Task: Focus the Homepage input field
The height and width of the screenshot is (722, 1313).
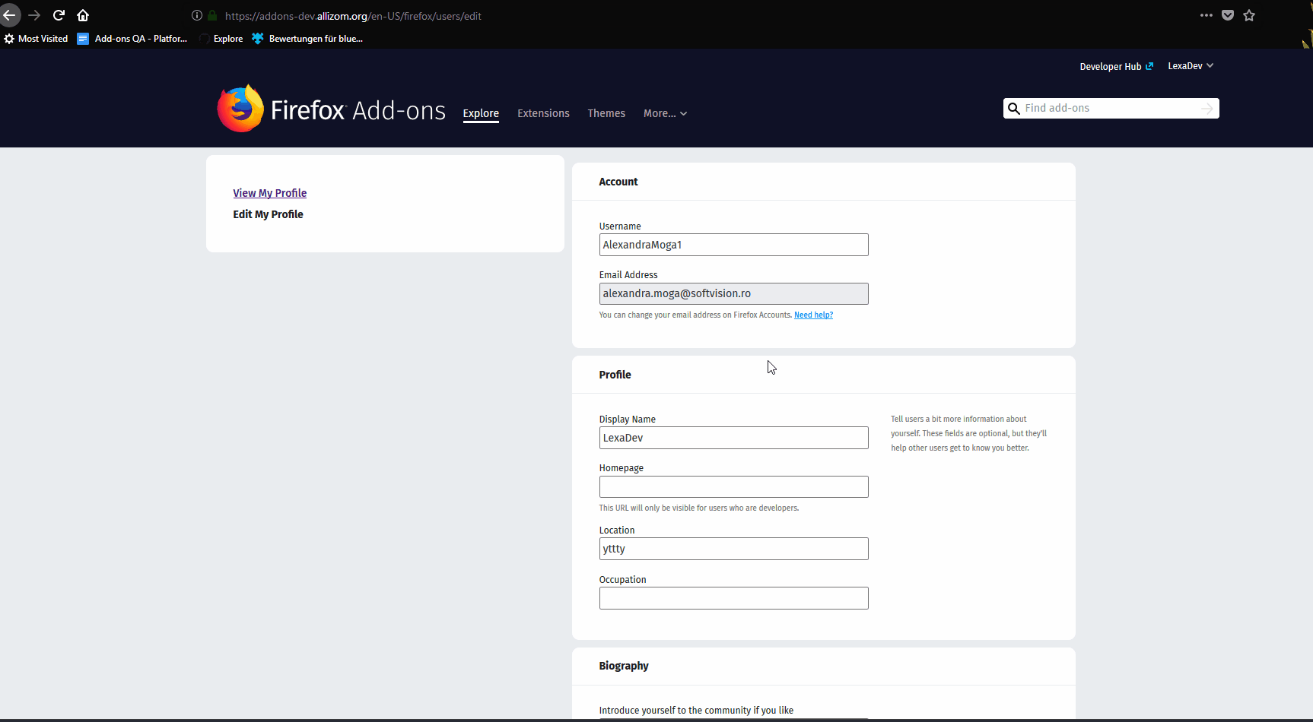Action: [733, 486]
